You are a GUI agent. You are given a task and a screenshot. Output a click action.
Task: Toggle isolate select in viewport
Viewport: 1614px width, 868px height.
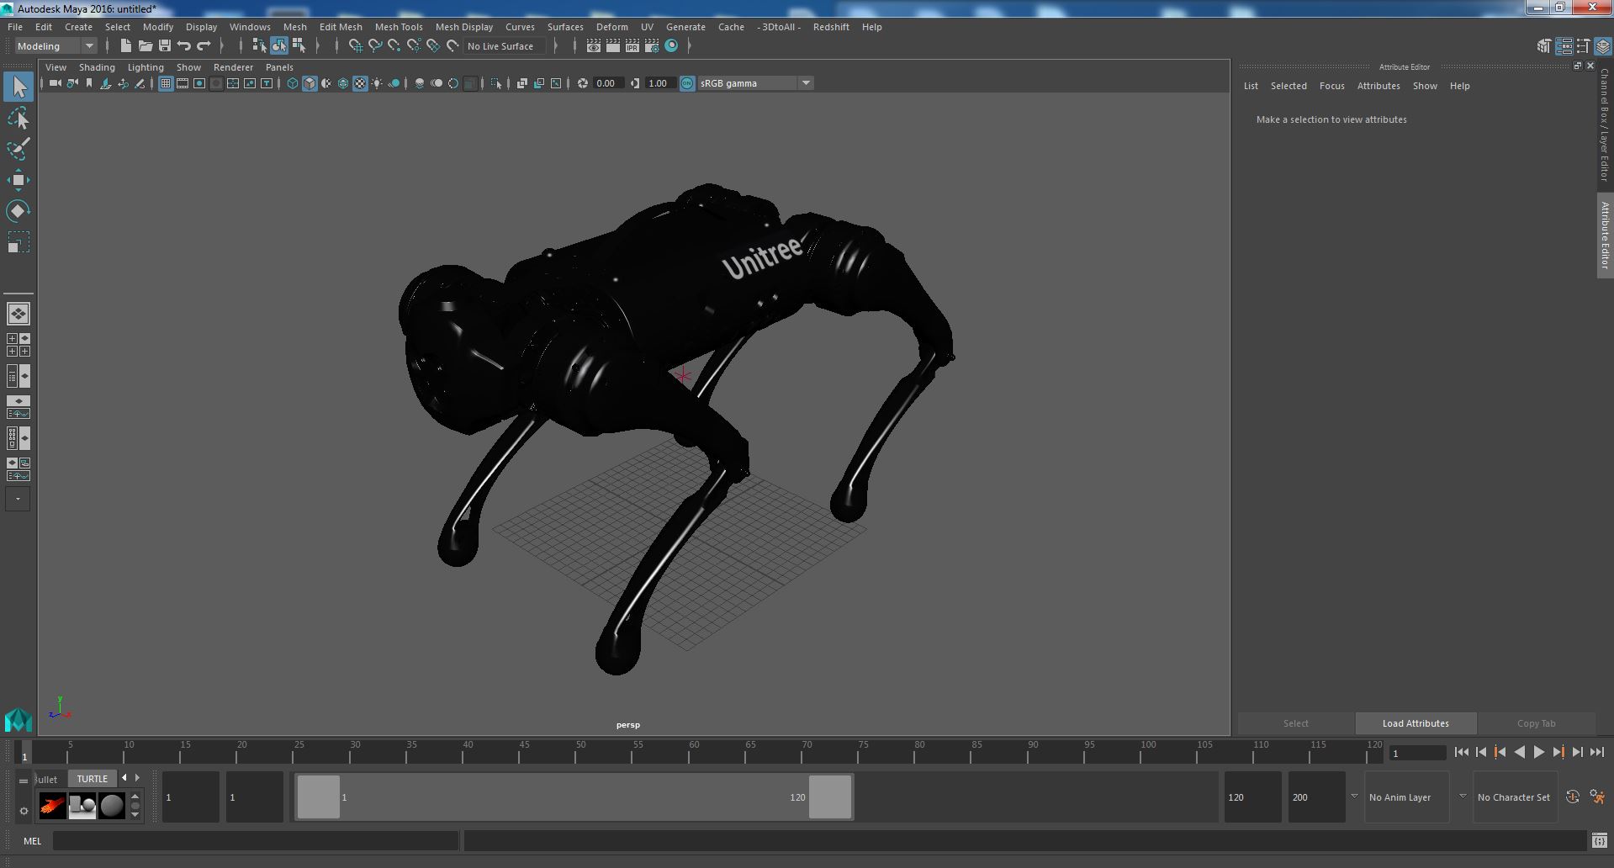pos(496,83)
